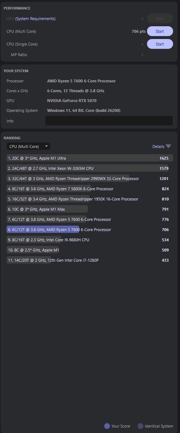Select the Intel Xeon W-3265M ranking row
The width and height of the screenshot is (180, 433).
90,168
